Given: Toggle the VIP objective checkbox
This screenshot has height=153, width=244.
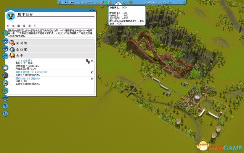Looking at the screenshot, I should [92, 60].
